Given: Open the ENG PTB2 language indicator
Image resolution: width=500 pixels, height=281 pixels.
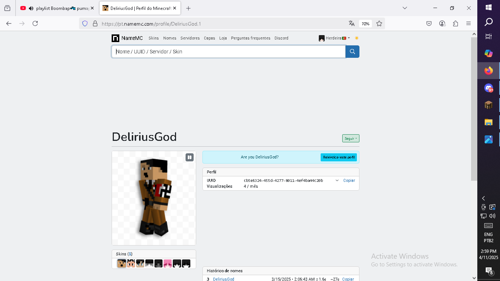Looking at the screenshot, I should 489,237.
